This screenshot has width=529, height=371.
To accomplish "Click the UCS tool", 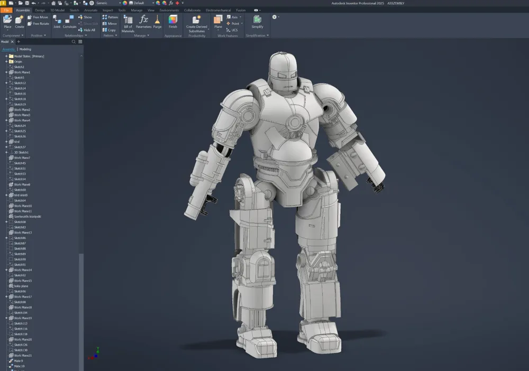I will point(232,30).
